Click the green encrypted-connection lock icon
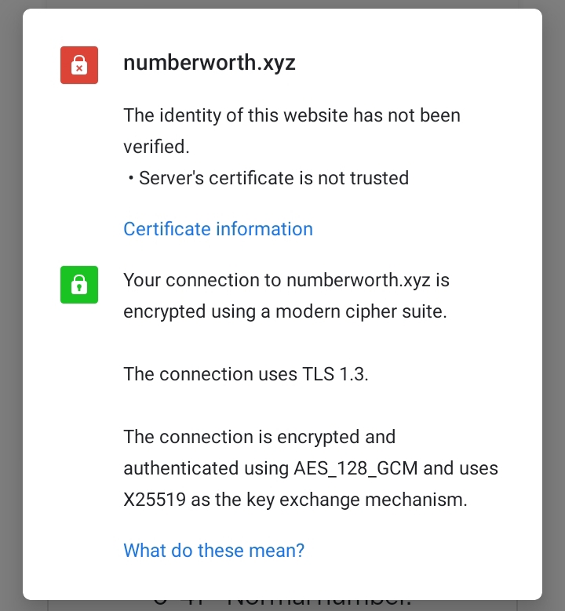The height and width of the screenshot is (611, 565). tap(79, 285)
